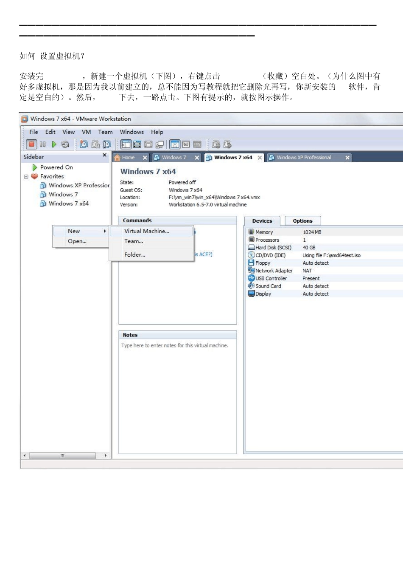The width and height of the screenshot is (403, 571).
Task: Toggle the Show Sidebar toolbar icon
Action: pyautogui.click(x=126, y=144)
